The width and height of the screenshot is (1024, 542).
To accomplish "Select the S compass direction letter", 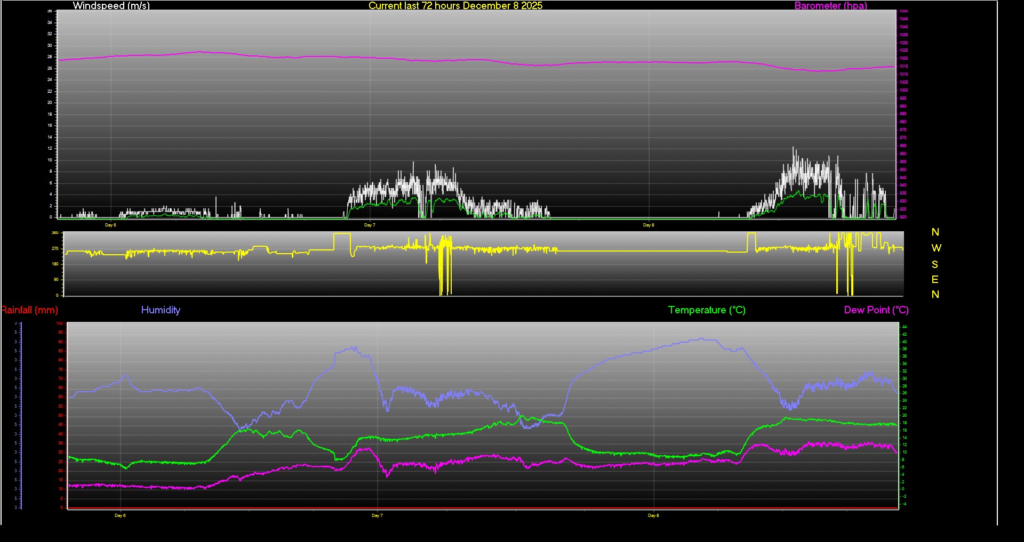I will click(935, 264).
